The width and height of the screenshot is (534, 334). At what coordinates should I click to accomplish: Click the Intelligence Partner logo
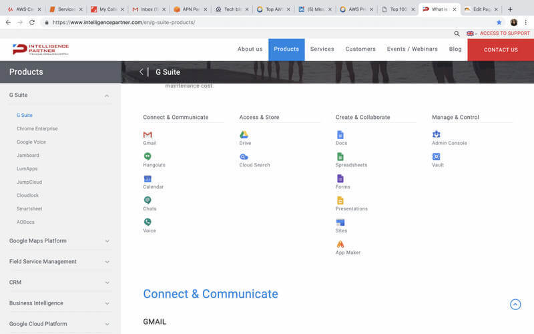41,49
